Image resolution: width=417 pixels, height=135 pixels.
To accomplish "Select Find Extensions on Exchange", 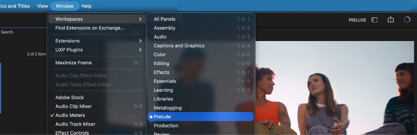I will point(97,28).
